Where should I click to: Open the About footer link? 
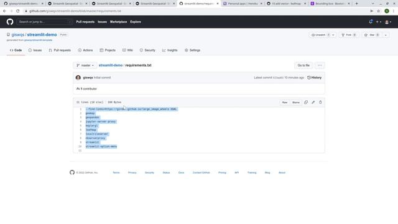pyautogui.click(x=282, y=173)
